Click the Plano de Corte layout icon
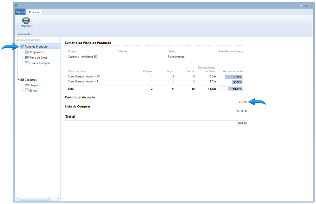The image size is (316, 204). (x=27, y=58)
